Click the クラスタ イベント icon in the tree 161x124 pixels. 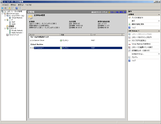(7, 35)
